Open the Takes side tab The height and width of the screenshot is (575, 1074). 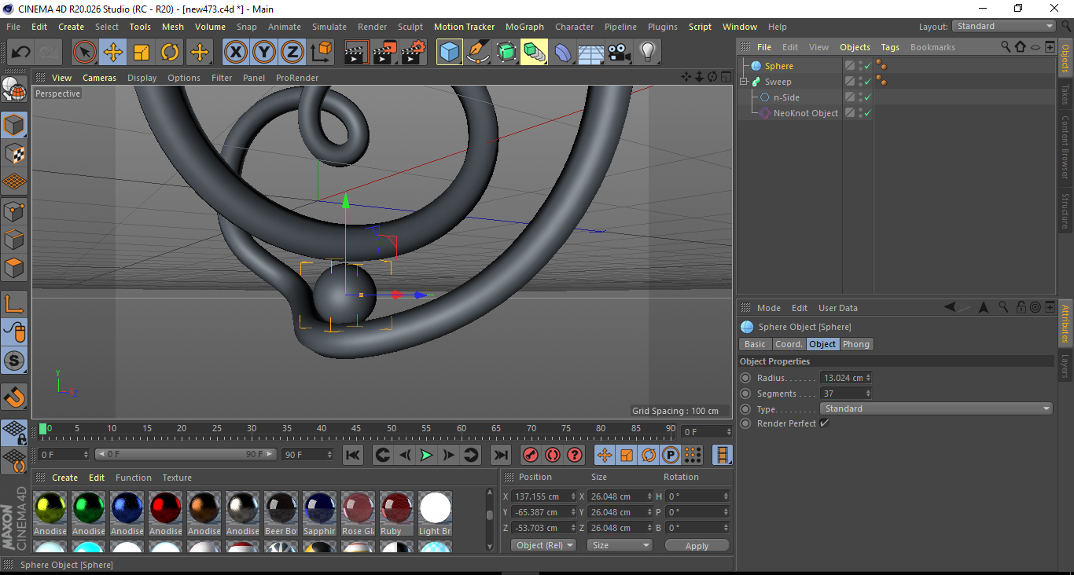coord(1065,94)
